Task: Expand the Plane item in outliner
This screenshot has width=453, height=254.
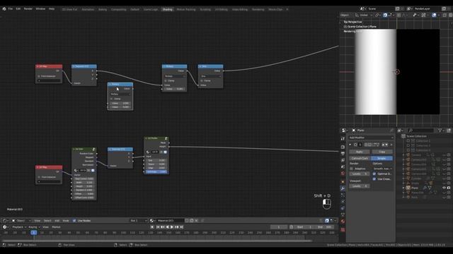Action: click(403, 188)
